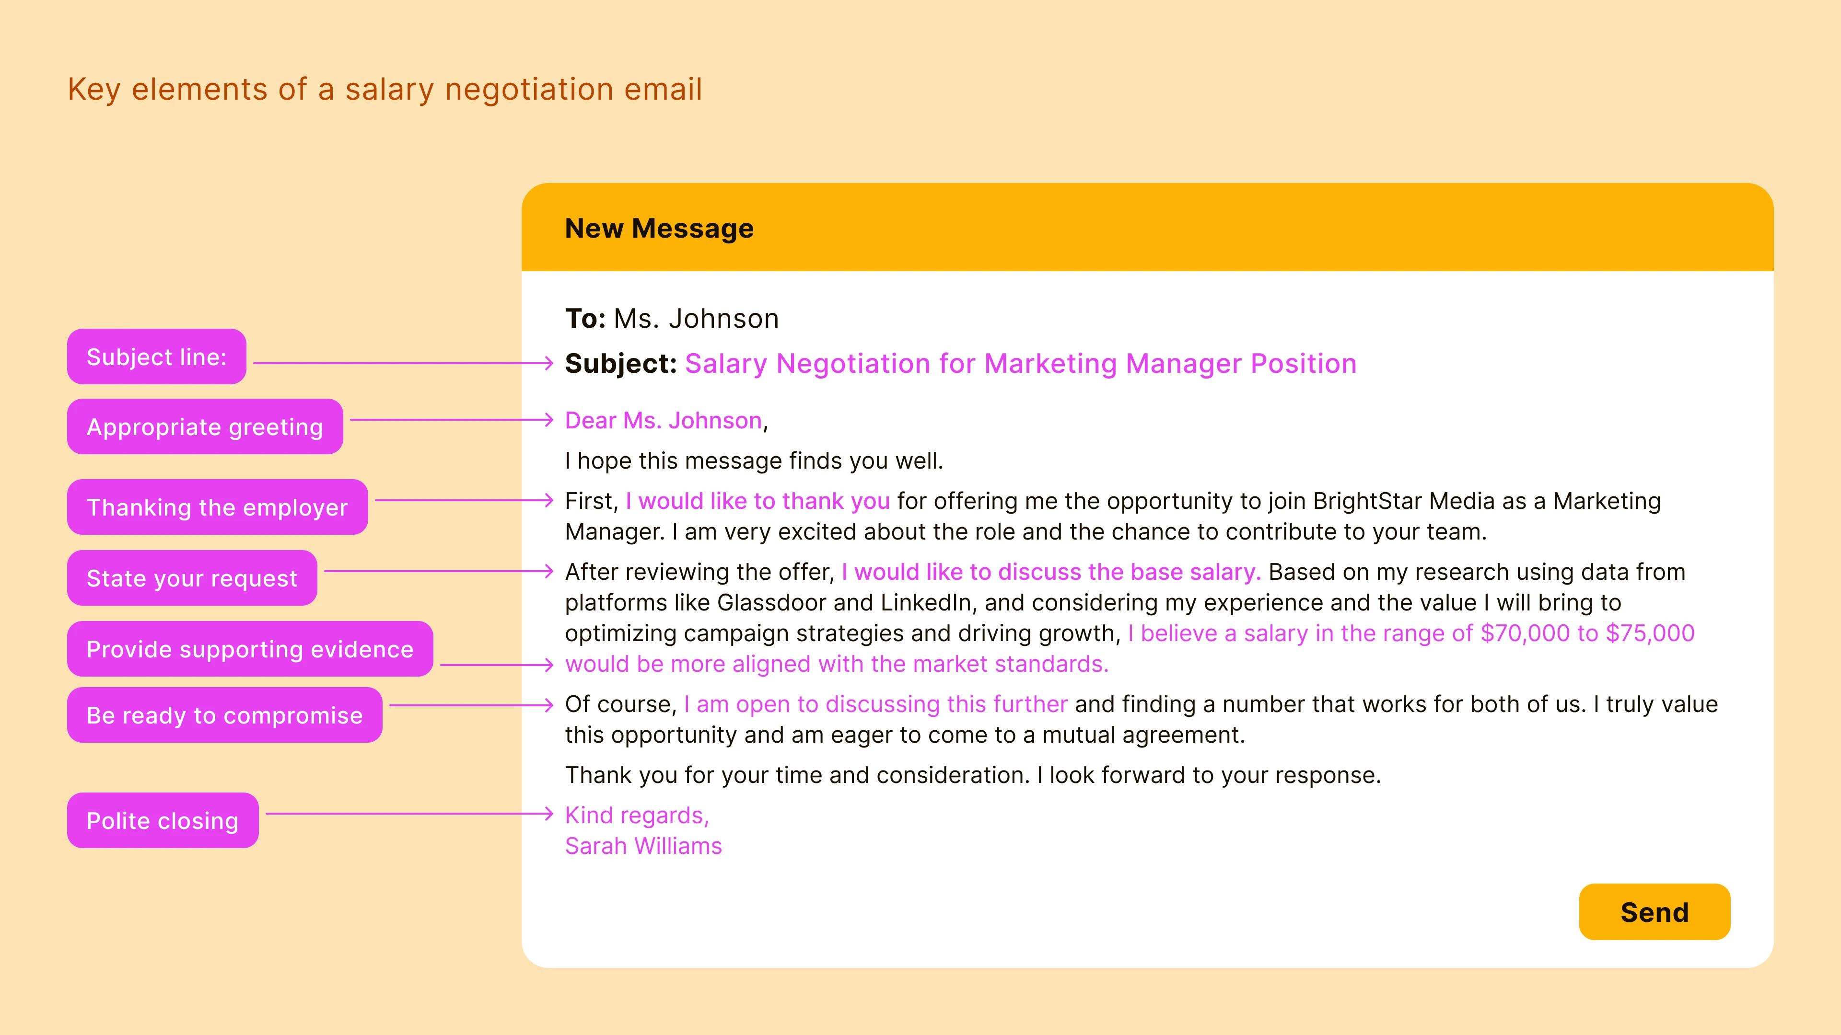Click the "Thanking the employer" tag
Viewport: 1841px width, 1035px height.
click(217, 507)
